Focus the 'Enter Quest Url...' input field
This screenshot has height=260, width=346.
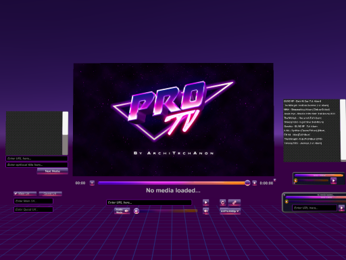tap(34, 209)
